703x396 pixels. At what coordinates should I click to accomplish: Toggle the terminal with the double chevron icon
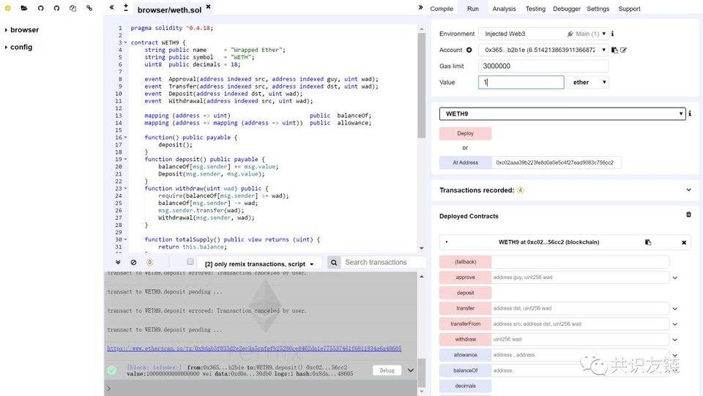click(118, 262)
